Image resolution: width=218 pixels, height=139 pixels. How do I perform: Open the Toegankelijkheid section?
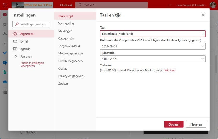[75, 46]
